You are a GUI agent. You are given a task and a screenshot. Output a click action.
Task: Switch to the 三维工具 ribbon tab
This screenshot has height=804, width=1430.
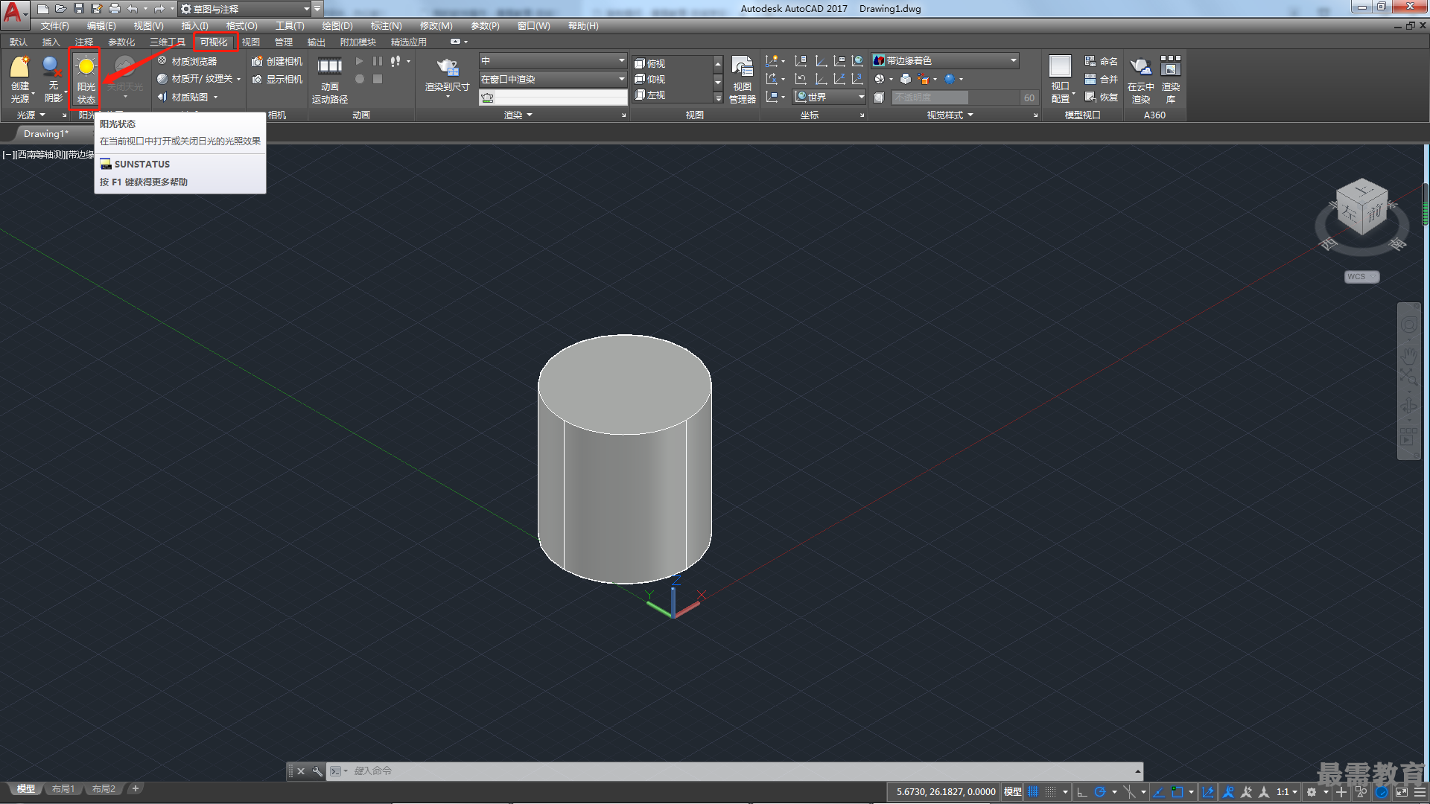pos(168,42)
